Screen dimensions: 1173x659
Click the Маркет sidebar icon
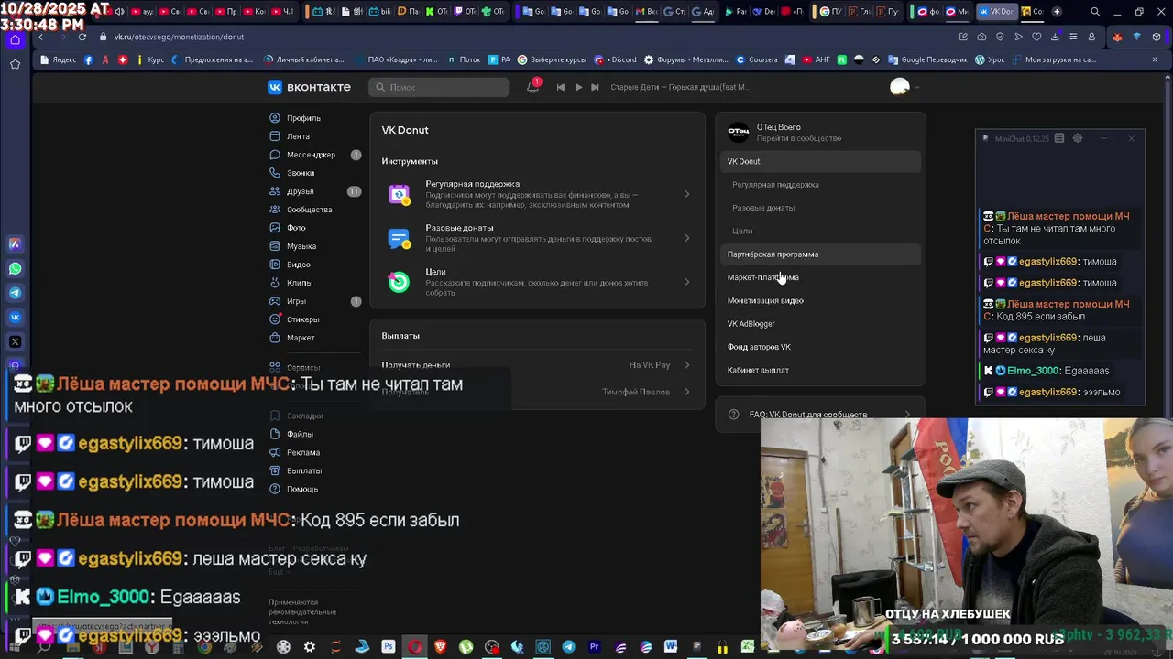coord(275,338)
